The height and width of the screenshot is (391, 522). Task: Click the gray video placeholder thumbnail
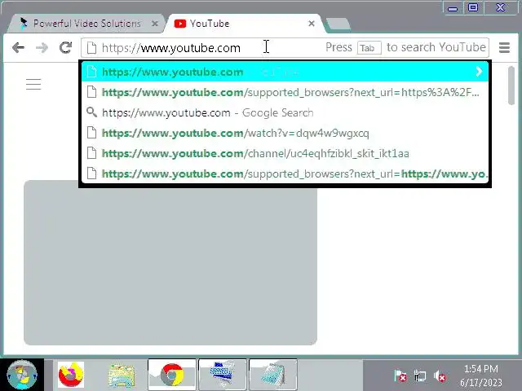(x=170, y=262)
